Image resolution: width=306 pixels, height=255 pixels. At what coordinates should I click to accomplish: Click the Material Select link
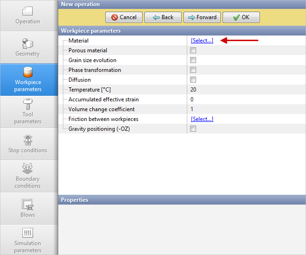point(202,41)
